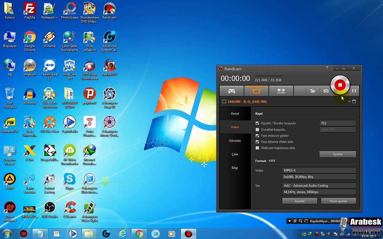The width and height of the screenshot is (383, 239).
Task: Click the dashed rectangle selection icon
Action: pos(224,102)
